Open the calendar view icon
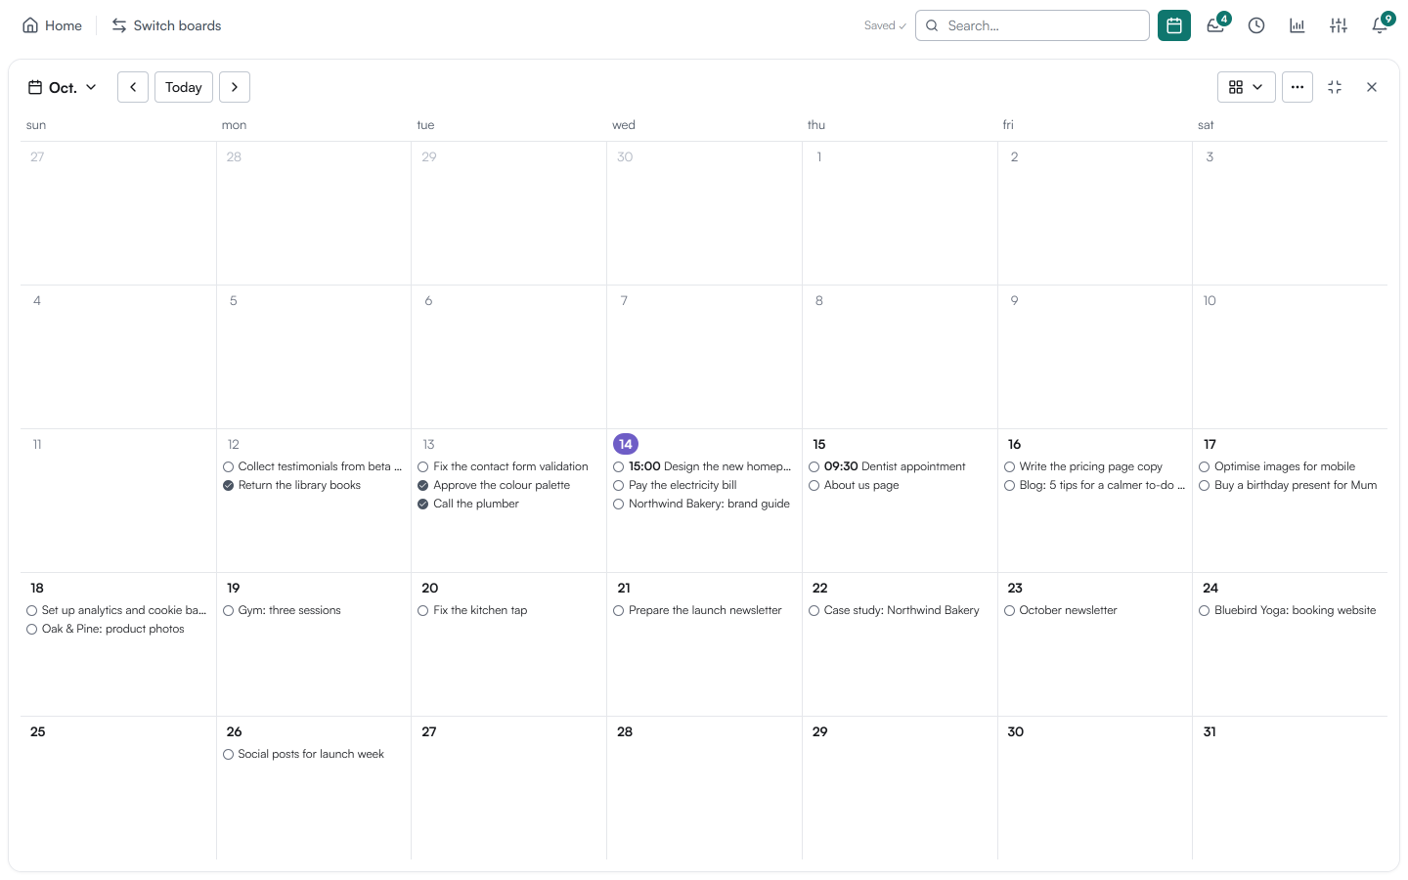The width and height of the screenshot is (1408, 880). (x=1174, y=25)
